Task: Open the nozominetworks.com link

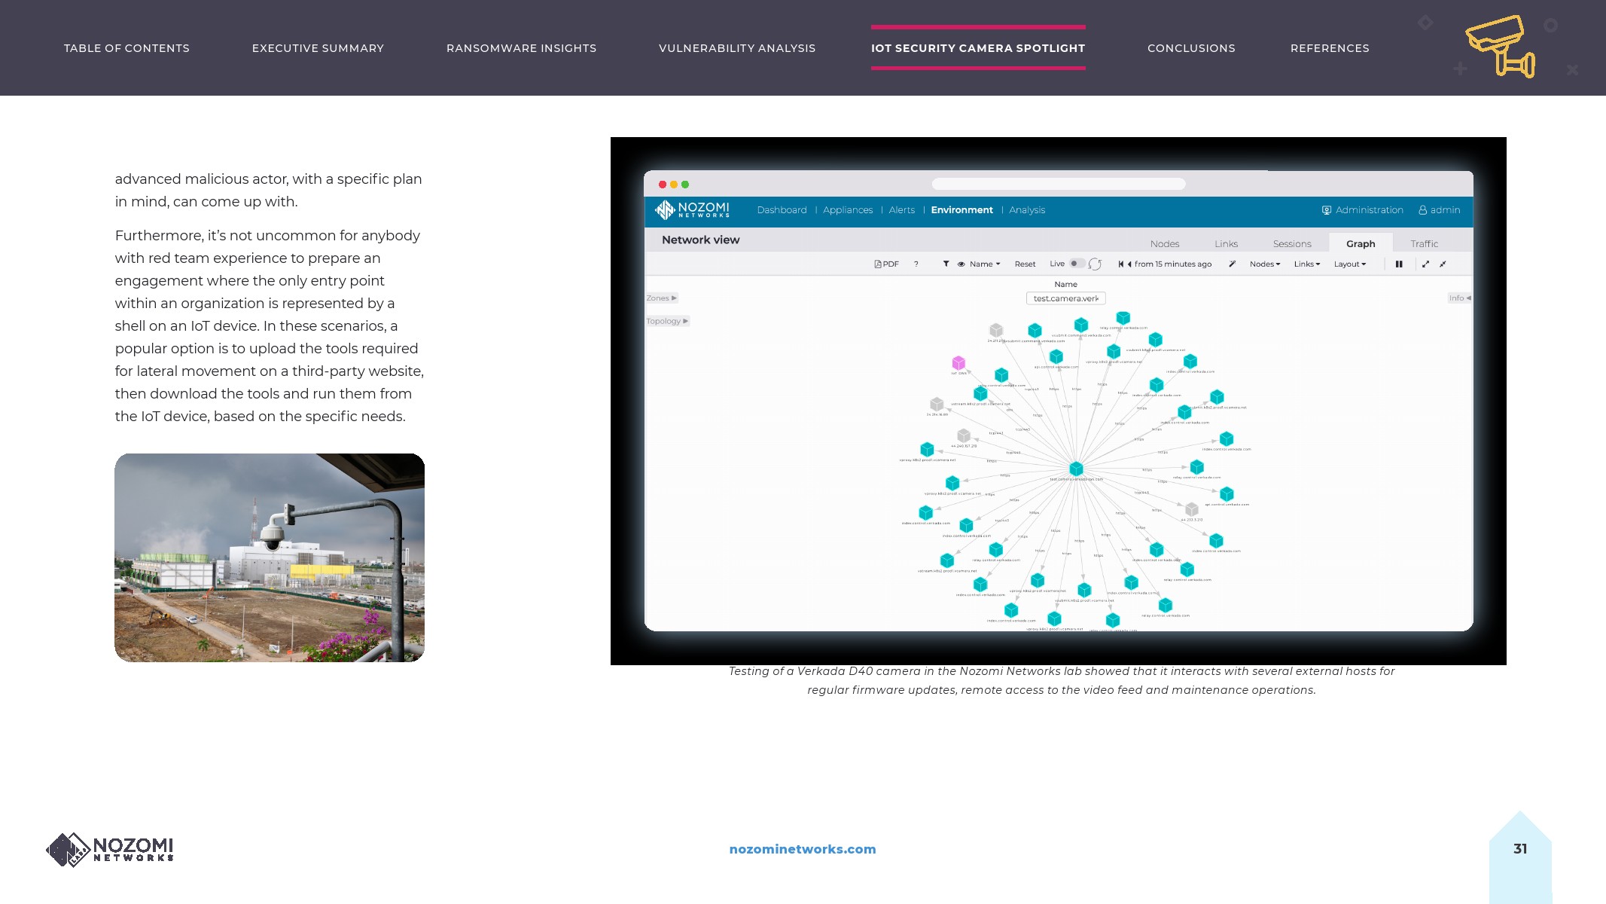Action: (x=802, y=849)
